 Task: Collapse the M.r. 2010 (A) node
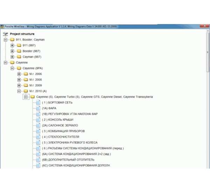click(x=19, y=91)
